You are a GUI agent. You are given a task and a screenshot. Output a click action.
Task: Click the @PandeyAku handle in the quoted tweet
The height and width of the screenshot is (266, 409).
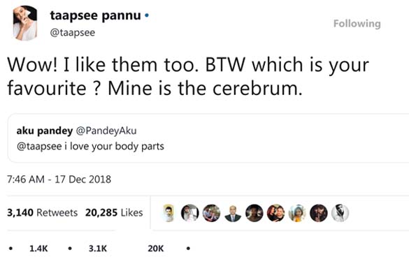pyautogui.click(x=106, y=131)
